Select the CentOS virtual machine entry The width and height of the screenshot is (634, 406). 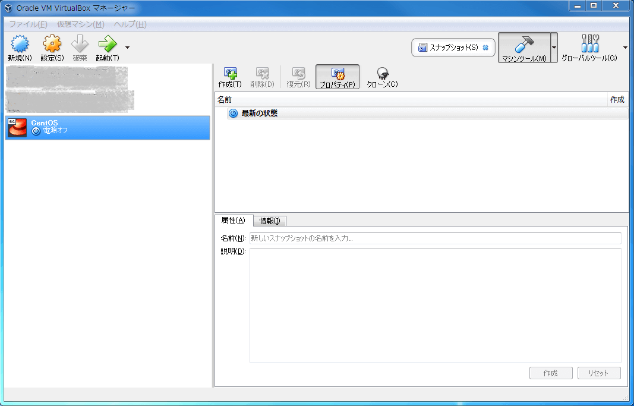107,127
